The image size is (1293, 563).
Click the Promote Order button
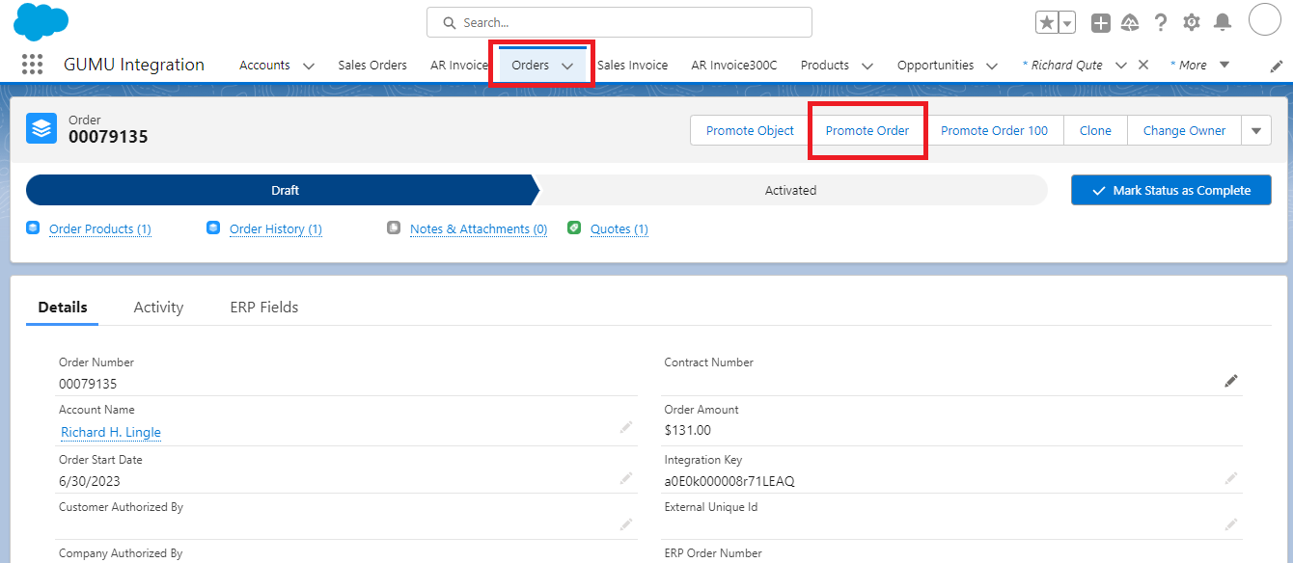(867, 130)
